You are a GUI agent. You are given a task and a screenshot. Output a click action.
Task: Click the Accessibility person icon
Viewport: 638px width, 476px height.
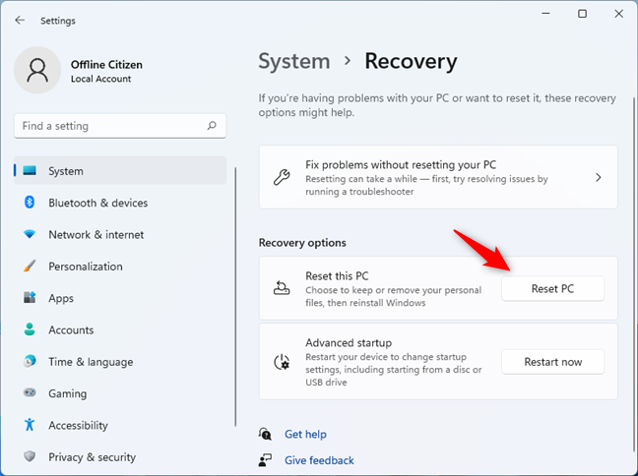click(x=30, y=425)
